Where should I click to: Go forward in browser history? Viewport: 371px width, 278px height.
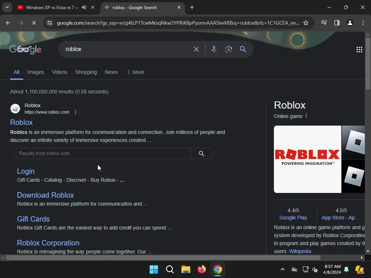(21, 23)
